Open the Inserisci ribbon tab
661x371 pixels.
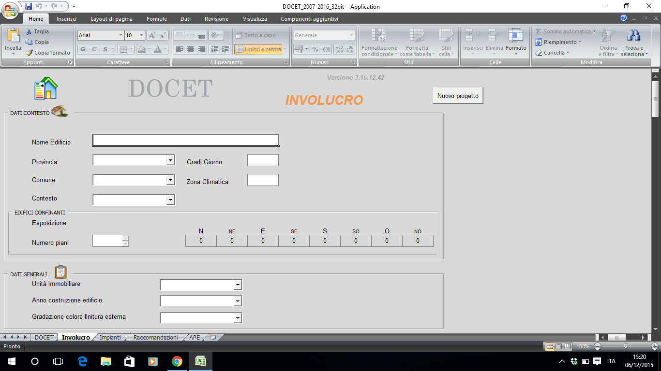tap(66, 19)
